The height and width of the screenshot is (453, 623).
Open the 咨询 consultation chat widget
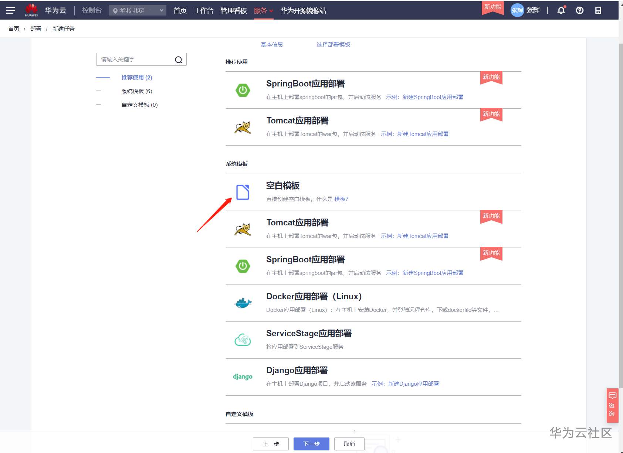click(x=612, y=405)
